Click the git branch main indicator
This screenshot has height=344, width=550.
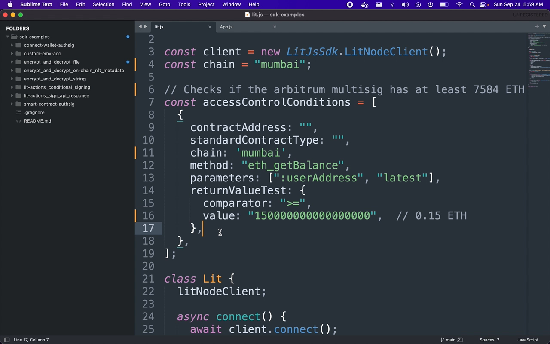coord(451,340)
